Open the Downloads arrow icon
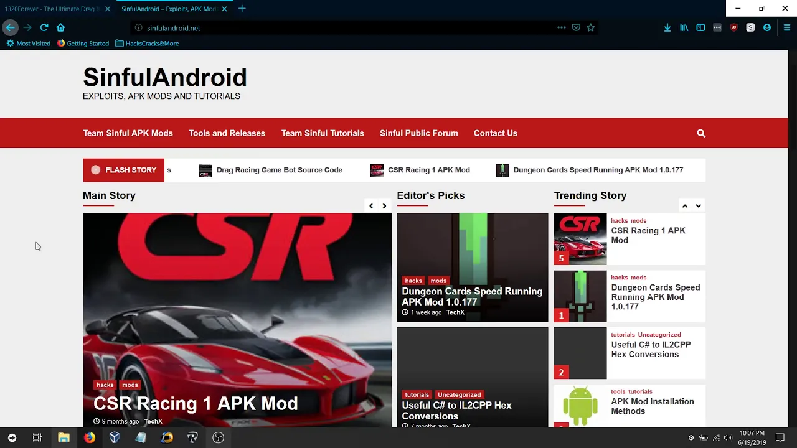797x448 pixels. click(x=667, y=27)
